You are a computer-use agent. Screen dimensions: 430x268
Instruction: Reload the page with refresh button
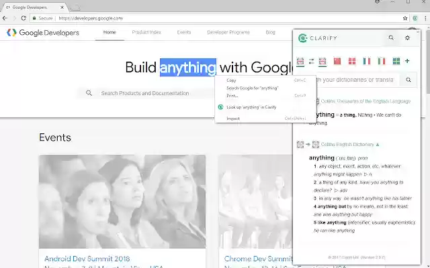click(24, 18)
